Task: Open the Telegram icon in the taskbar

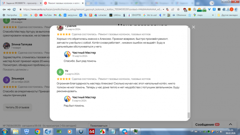Action: pyautogui.click(x=124, y=132)
